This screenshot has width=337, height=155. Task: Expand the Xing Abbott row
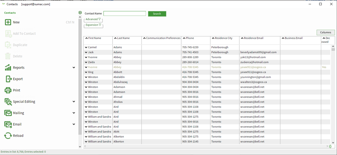pos(86,72)
